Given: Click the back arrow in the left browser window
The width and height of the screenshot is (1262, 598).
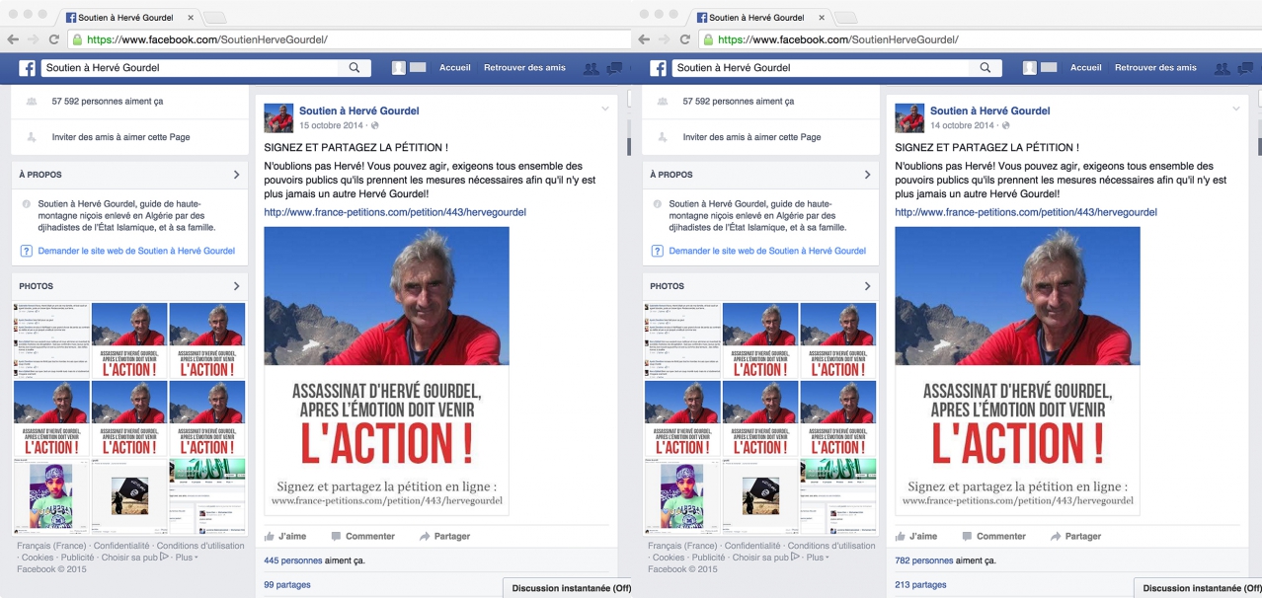Looking at the screenshot, I should point(13,39).
